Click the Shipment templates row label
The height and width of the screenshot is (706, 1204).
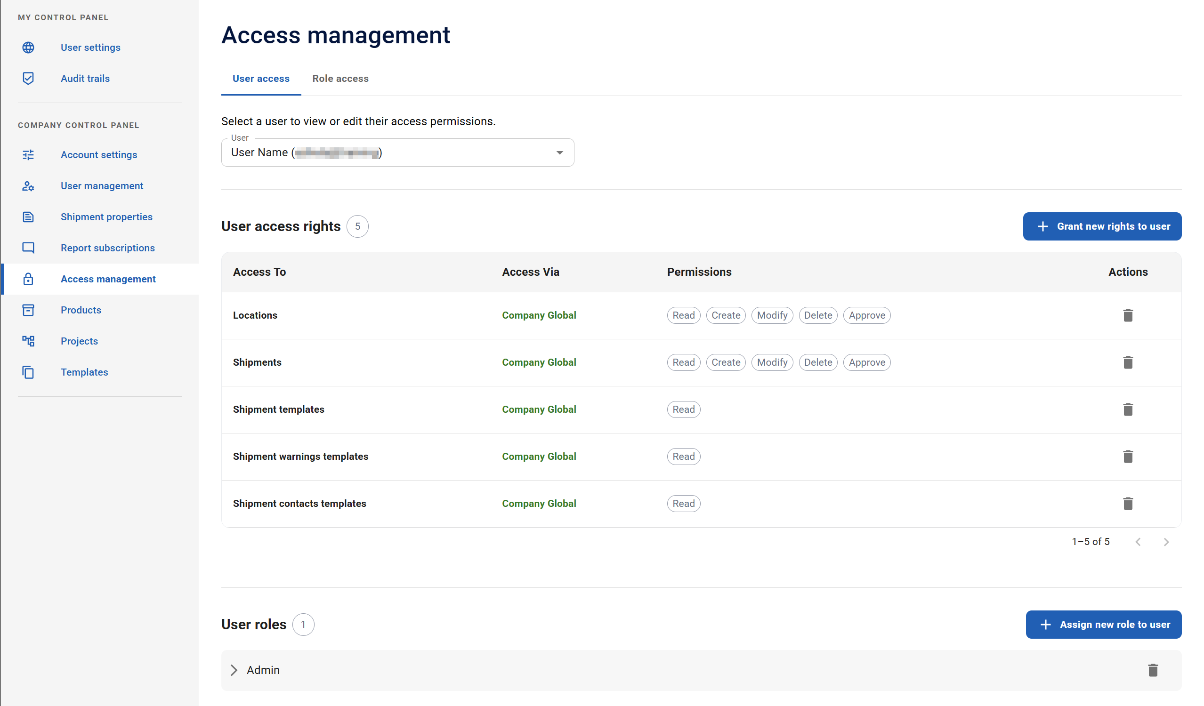tap(279, 409)
